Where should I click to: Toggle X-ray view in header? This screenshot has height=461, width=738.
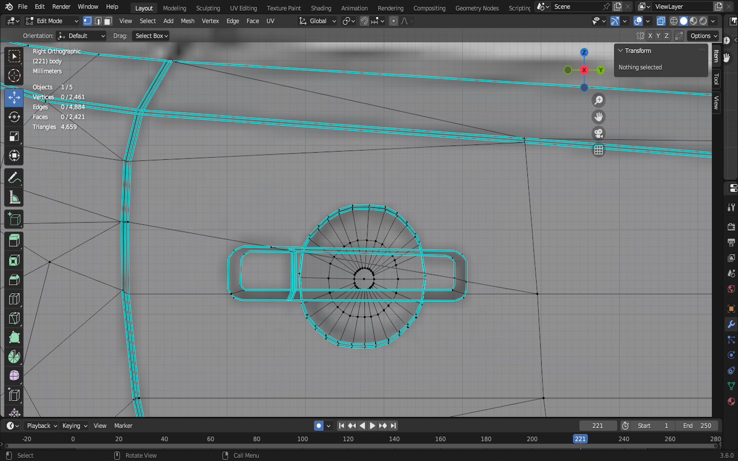[x=661, y=21]
